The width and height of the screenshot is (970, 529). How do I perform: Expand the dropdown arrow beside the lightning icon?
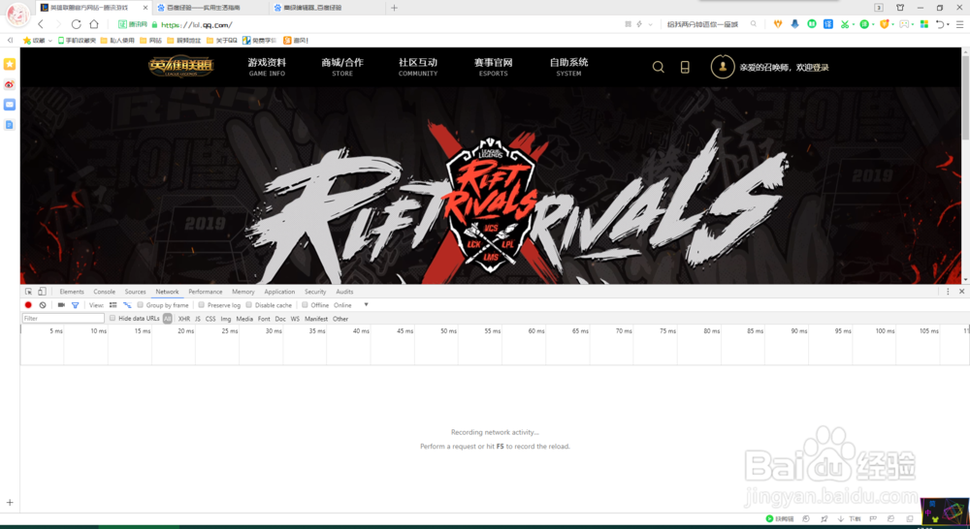[650, 25]
